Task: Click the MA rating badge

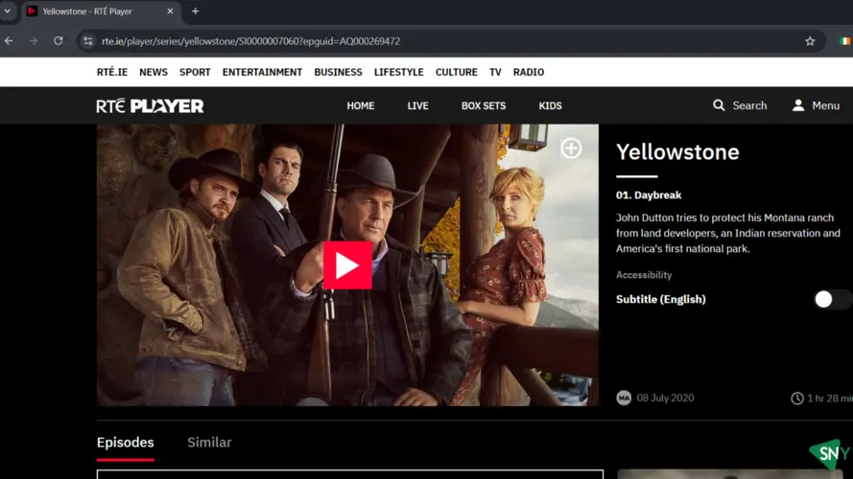Action: 624,399
